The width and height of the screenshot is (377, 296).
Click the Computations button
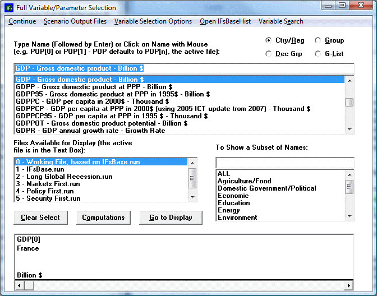[103, 218]
